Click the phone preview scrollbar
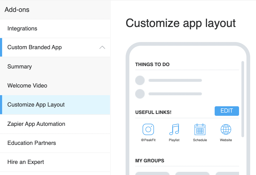Image resolution: width=256 pixels, height=175 pixels. (x=242, y=99)
